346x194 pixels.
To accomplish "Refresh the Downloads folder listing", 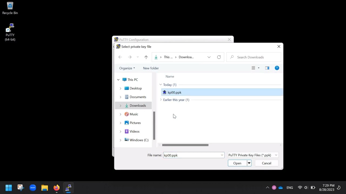I will (219, 57).
